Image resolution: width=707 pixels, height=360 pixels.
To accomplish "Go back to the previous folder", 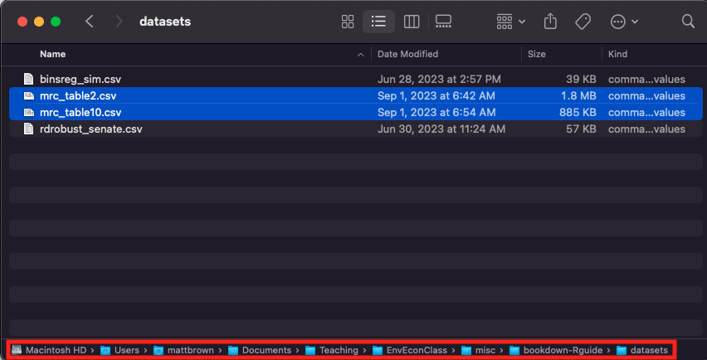I will pos(90,22).
